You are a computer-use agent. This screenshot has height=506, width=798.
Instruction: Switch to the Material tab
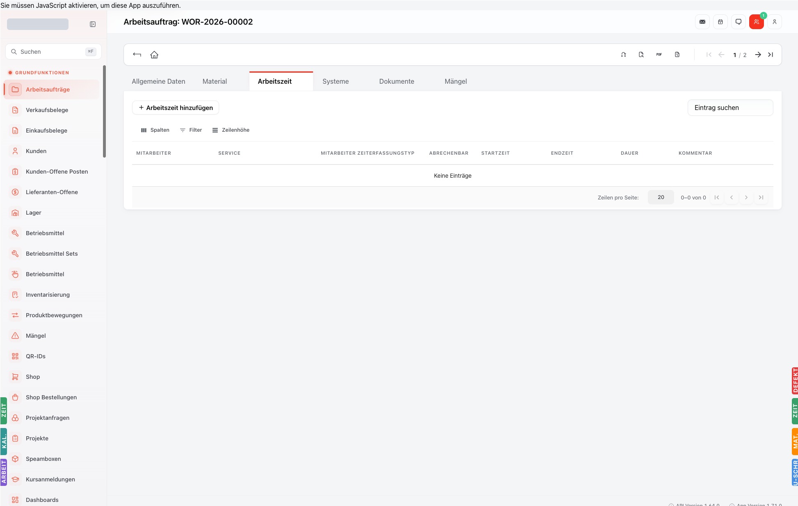215,81
